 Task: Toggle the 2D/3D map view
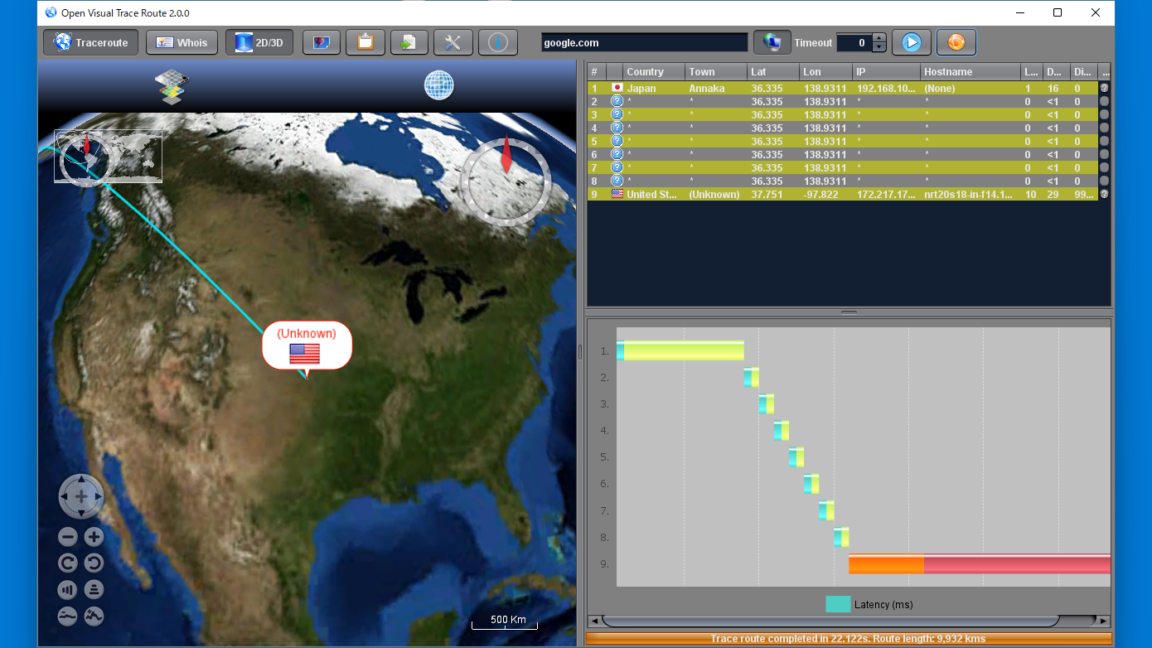[259, 42]
